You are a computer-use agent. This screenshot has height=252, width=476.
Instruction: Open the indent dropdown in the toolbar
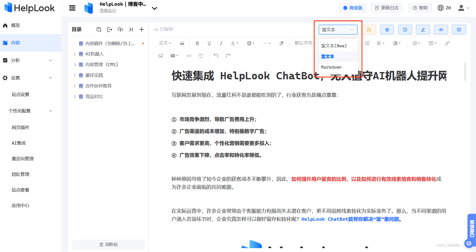pos(397,43)
